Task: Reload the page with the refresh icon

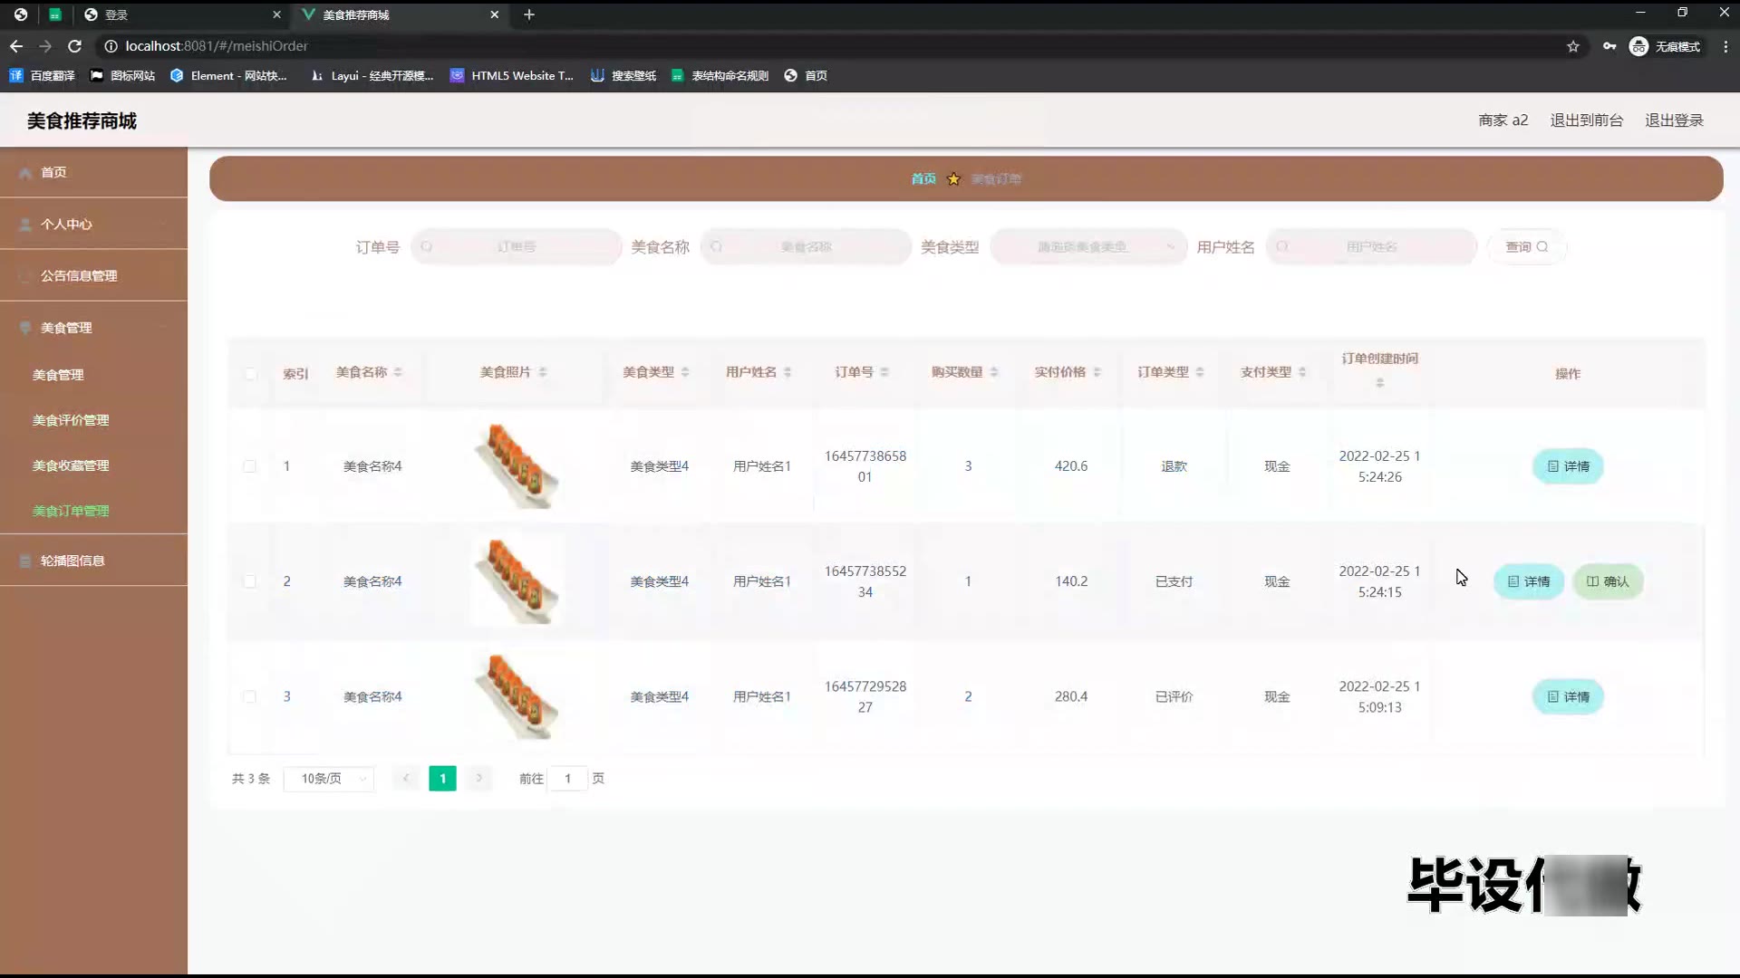Action: click(x=75, y=46)
